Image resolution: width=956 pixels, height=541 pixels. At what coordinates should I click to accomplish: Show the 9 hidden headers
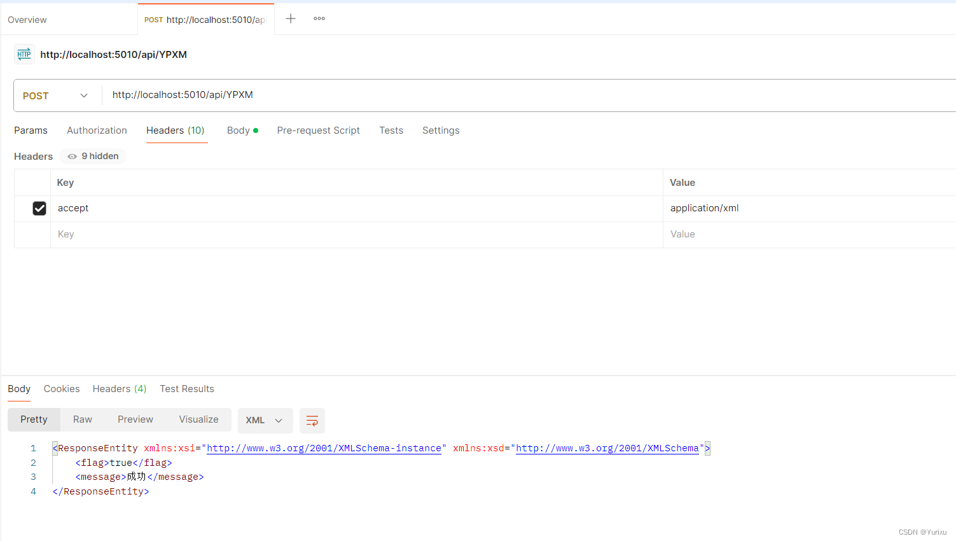click(93, 156)
